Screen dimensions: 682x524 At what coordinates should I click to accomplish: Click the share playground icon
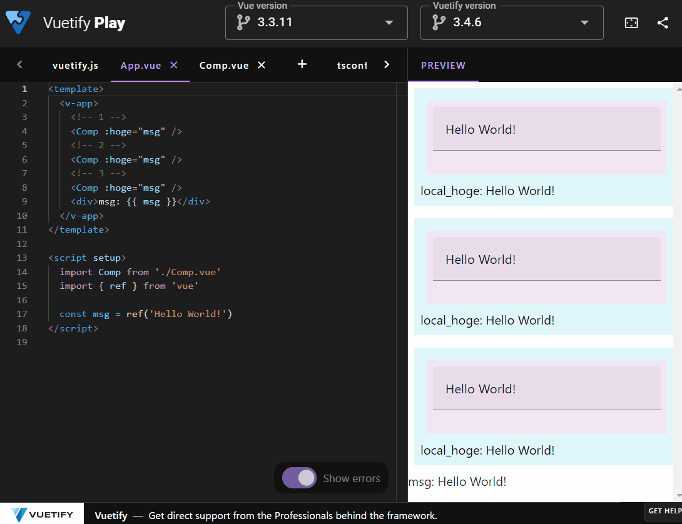pos(662,23)
